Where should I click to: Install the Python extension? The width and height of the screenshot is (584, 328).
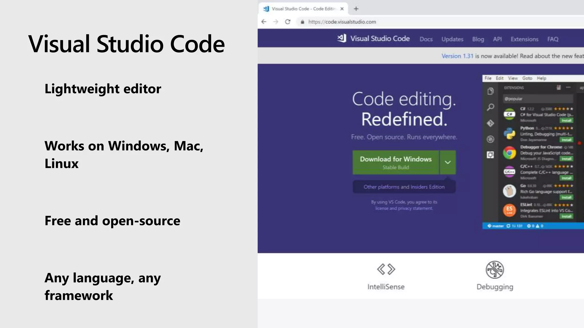[x=566, y=140]
